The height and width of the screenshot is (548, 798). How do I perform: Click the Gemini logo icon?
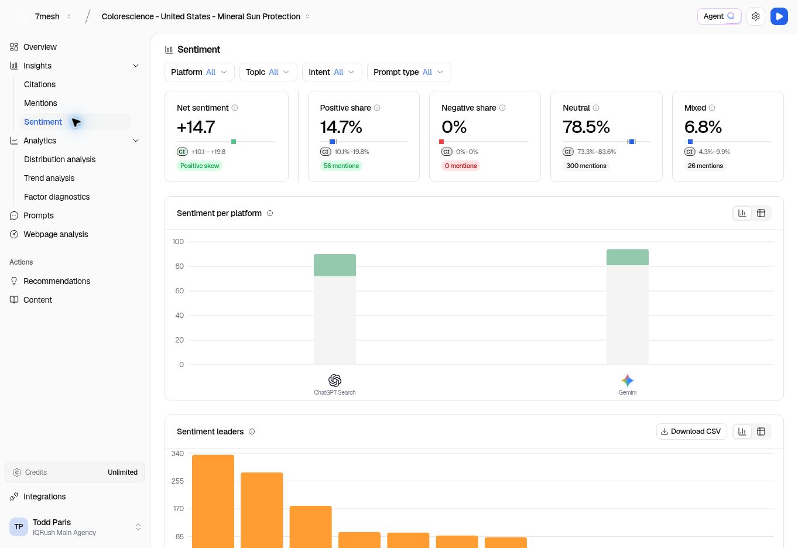point(628,381)
